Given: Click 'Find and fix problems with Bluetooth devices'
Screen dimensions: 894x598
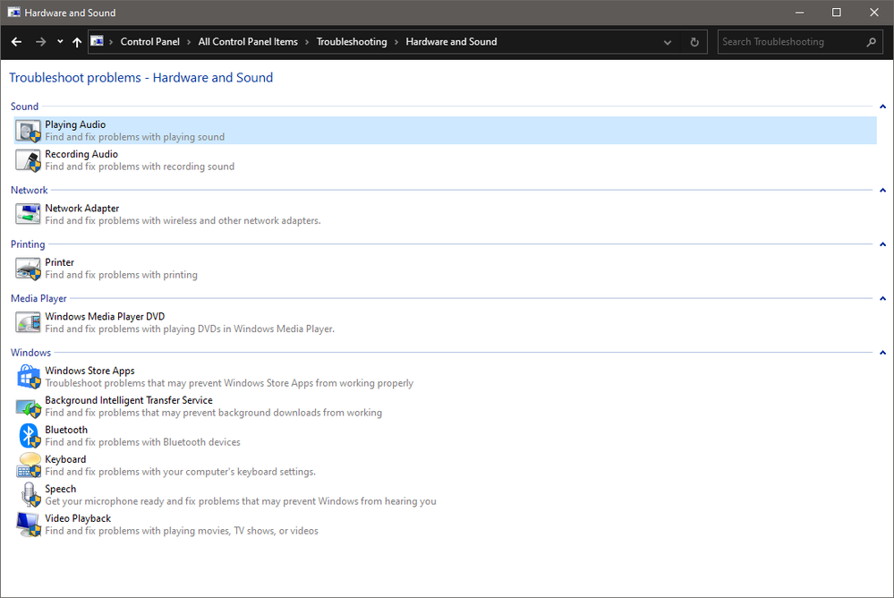Looking at the screenshot, I should coord(142,442).
